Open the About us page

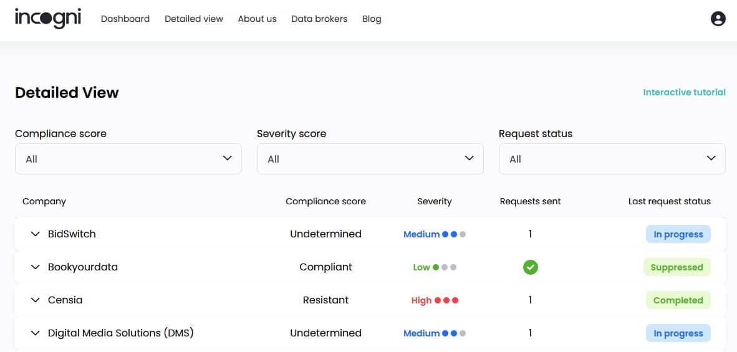257,19
